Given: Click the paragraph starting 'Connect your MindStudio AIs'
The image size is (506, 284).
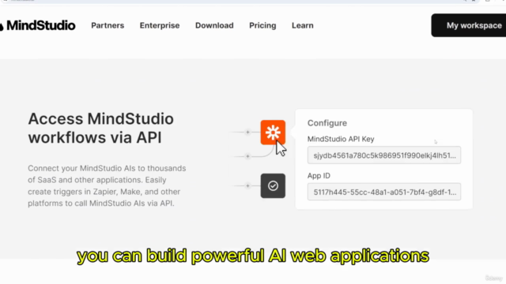Looking at the screenshot, I should click(x=107, y=186).
